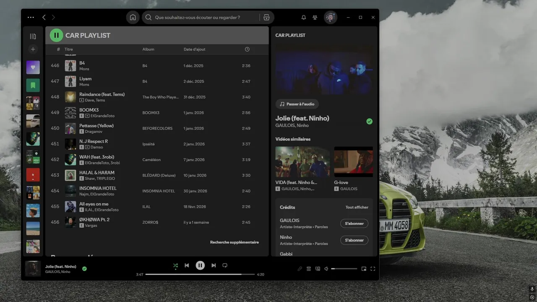537x302 pixels.
Task: Go forward with the right arrow
Action: 53,17
